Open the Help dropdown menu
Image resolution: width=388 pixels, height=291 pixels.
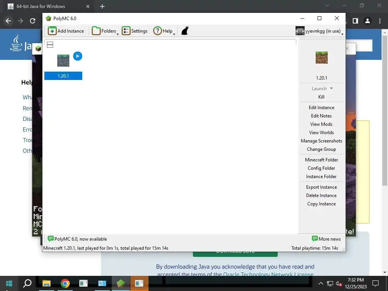point(164,31)
